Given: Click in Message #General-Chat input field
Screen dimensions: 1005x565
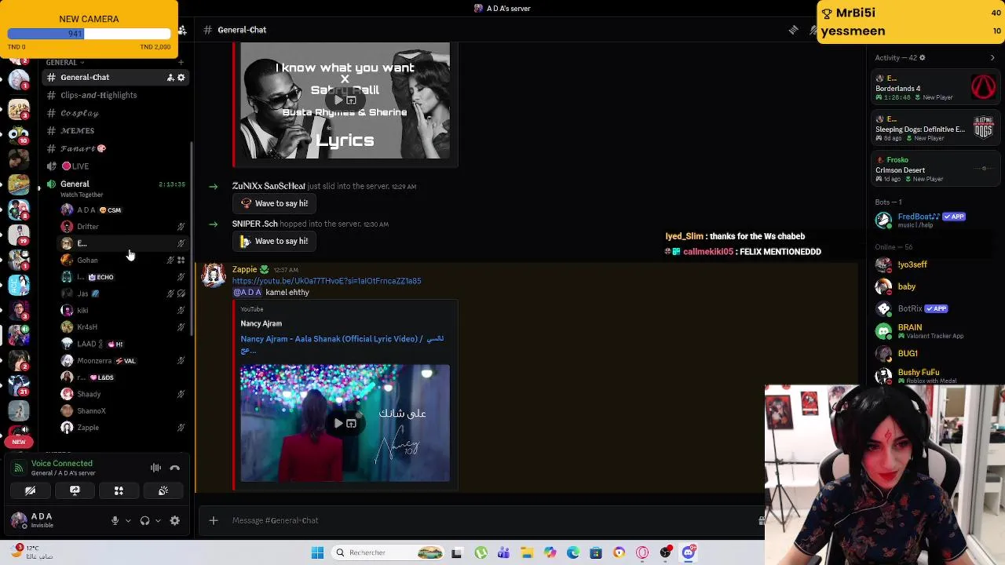Looking at the screenshot, I should click(487, 520).
